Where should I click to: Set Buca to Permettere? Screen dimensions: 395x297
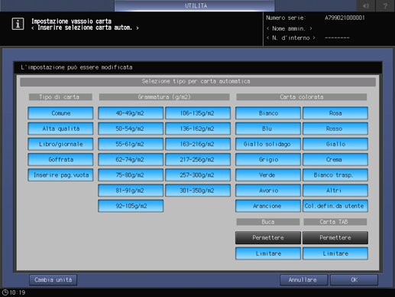pyautogui.click(x=268, y=238)
